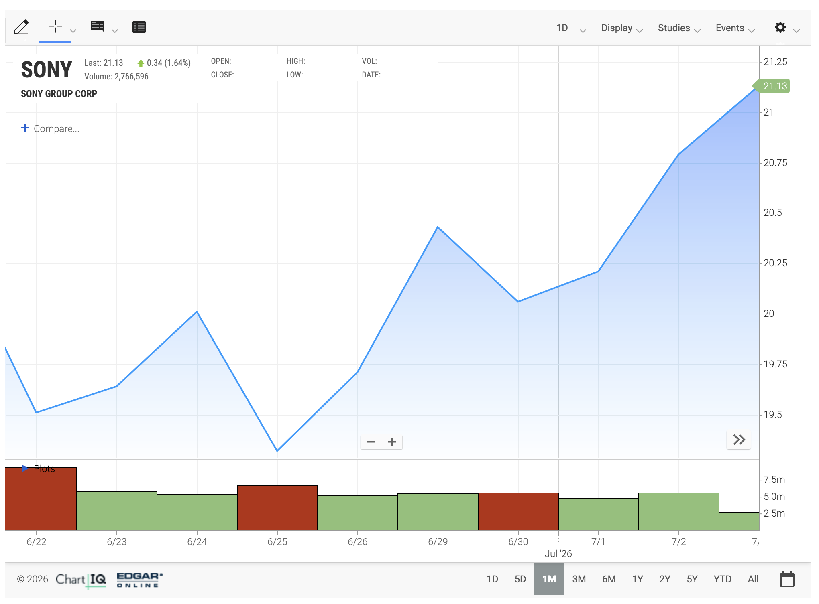Expand the info tooltip options arrow
The image size is (819, 604).
tap(115, 31)
